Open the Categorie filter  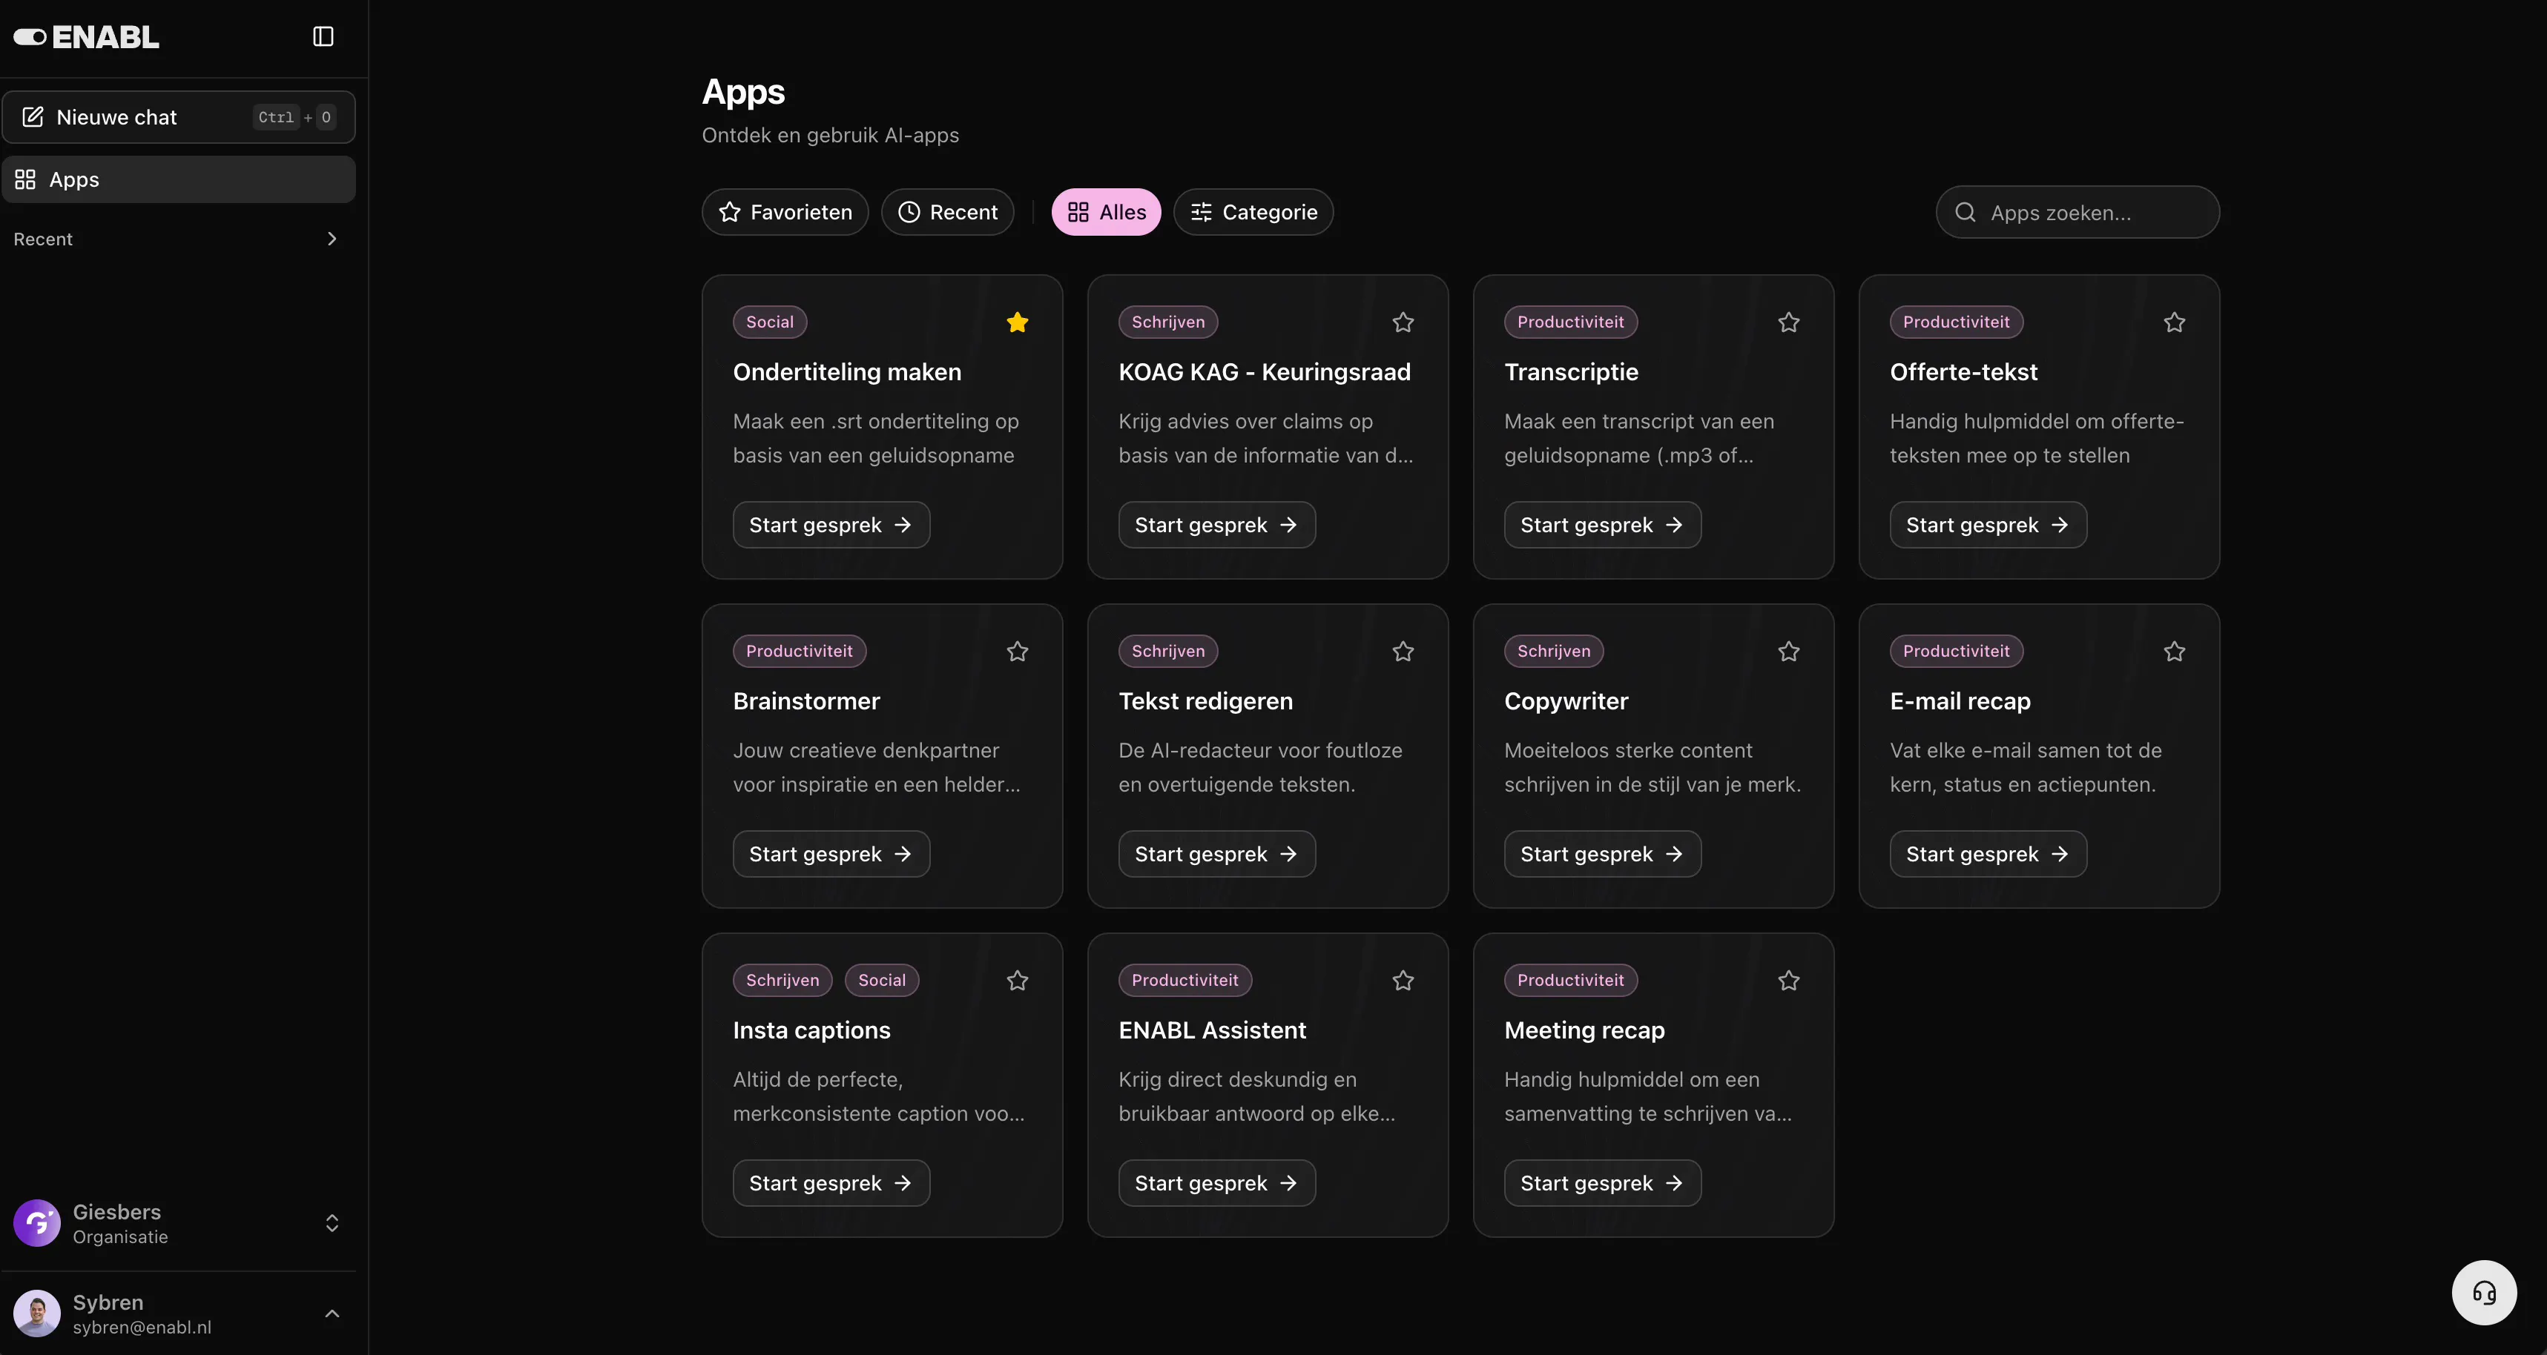point(1253,213)
